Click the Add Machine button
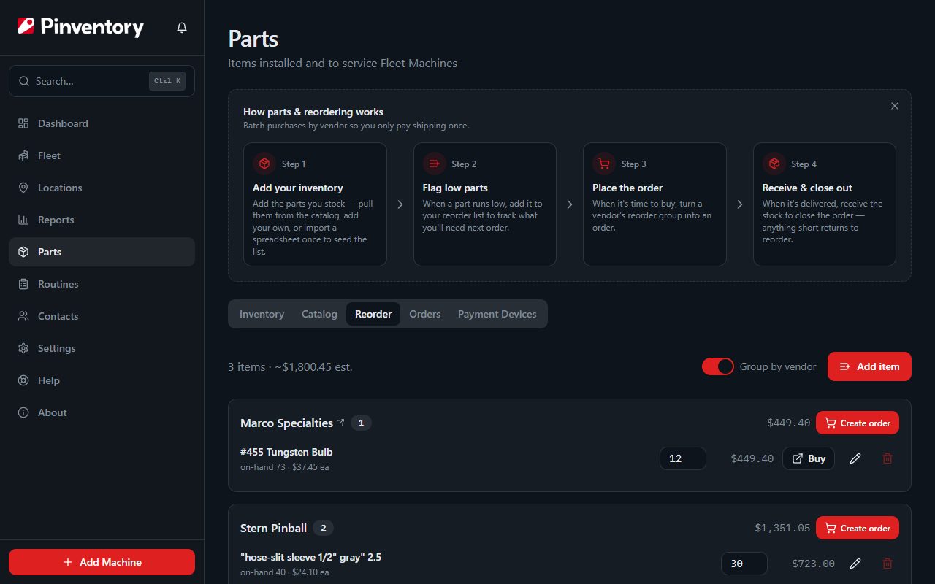The width and height of the screenshot is (935, 584). point(102,562)
